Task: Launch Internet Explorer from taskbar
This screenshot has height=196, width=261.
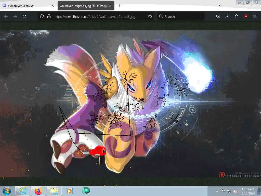Action: [23, 191]
